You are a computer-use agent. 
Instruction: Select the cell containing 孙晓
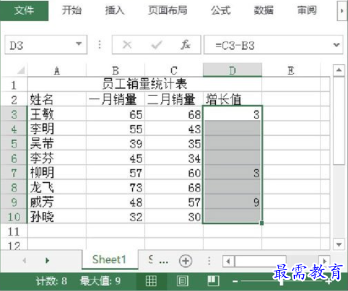57,216
